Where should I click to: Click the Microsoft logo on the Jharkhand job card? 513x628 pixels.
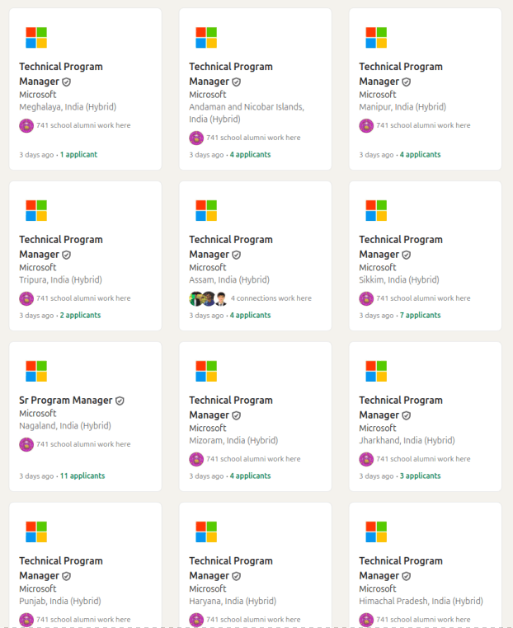pyautogui.click(x=376, y=372)
